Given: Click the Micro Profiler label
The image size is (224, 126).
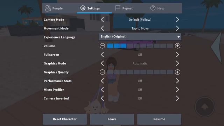Looking at the screenshot, I should pos(54,90).
